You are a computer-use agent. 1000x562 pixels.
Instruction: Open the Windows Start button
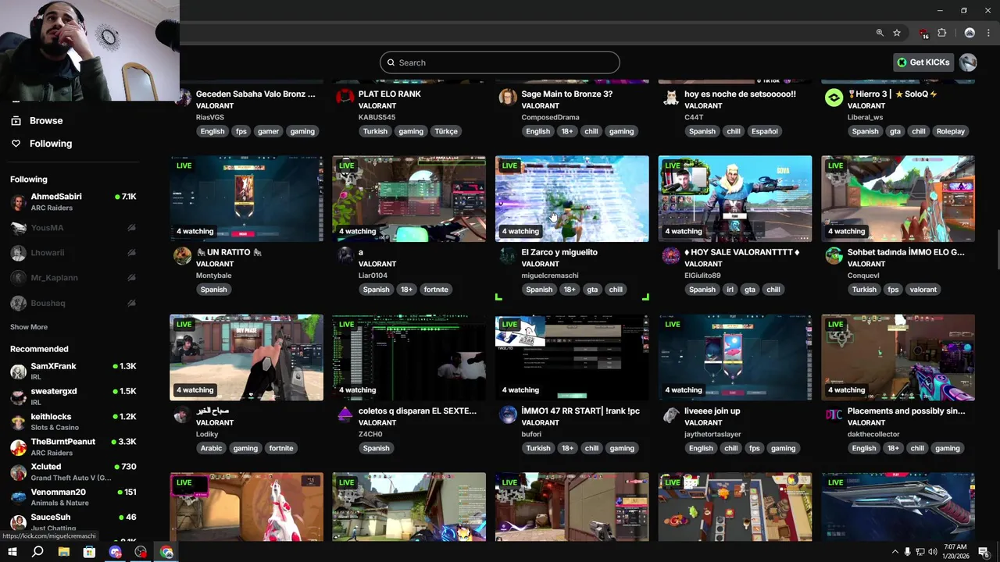pyautogui.click(x=12, y=552)
